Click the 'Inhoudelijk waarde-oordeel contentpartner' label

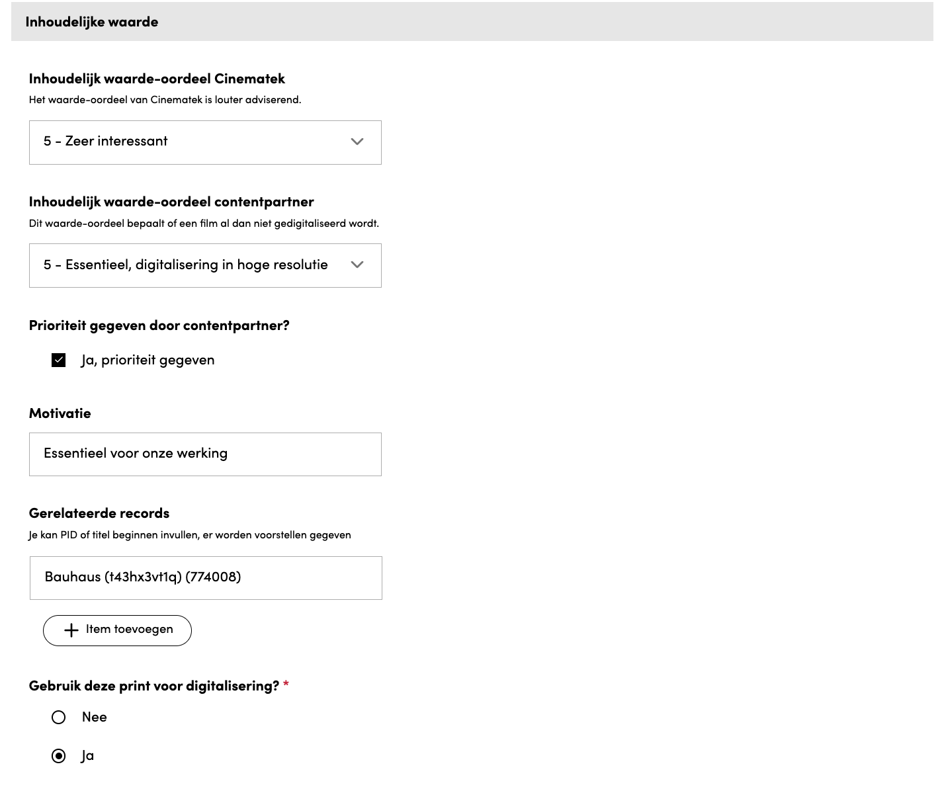click(171, 202)
